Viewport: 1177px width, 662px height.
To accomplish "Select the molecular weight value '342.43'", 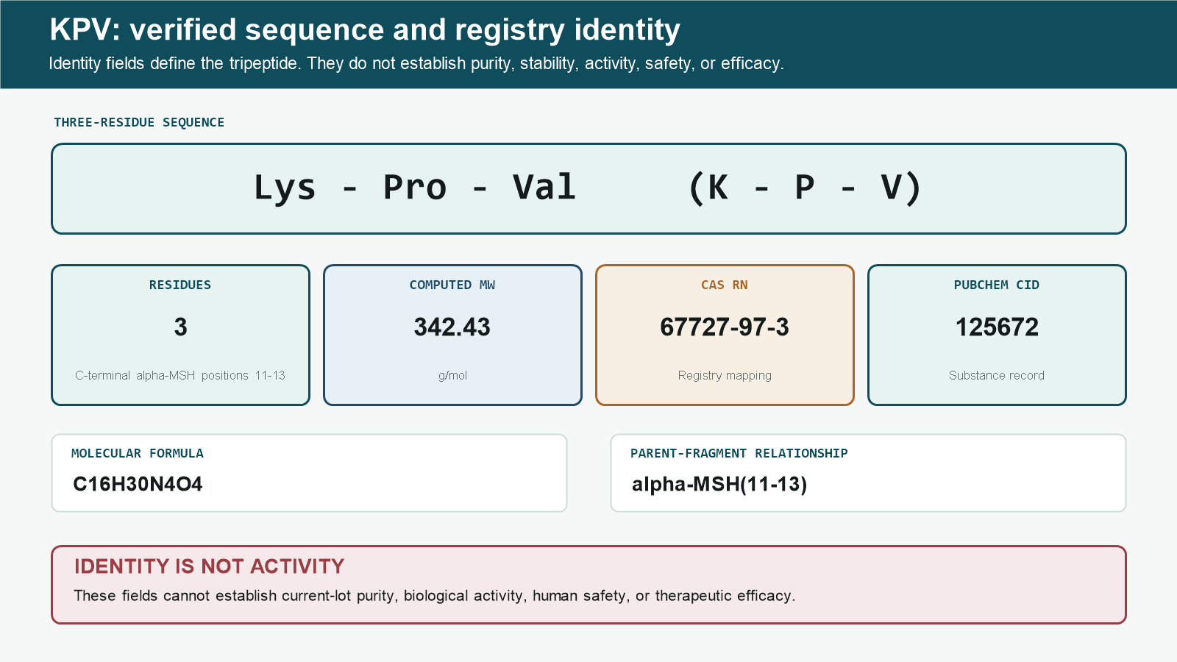I will coord(452,327).
